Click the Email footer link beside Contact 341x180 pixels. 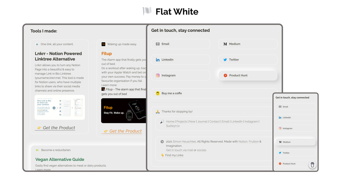pos(225,121)
